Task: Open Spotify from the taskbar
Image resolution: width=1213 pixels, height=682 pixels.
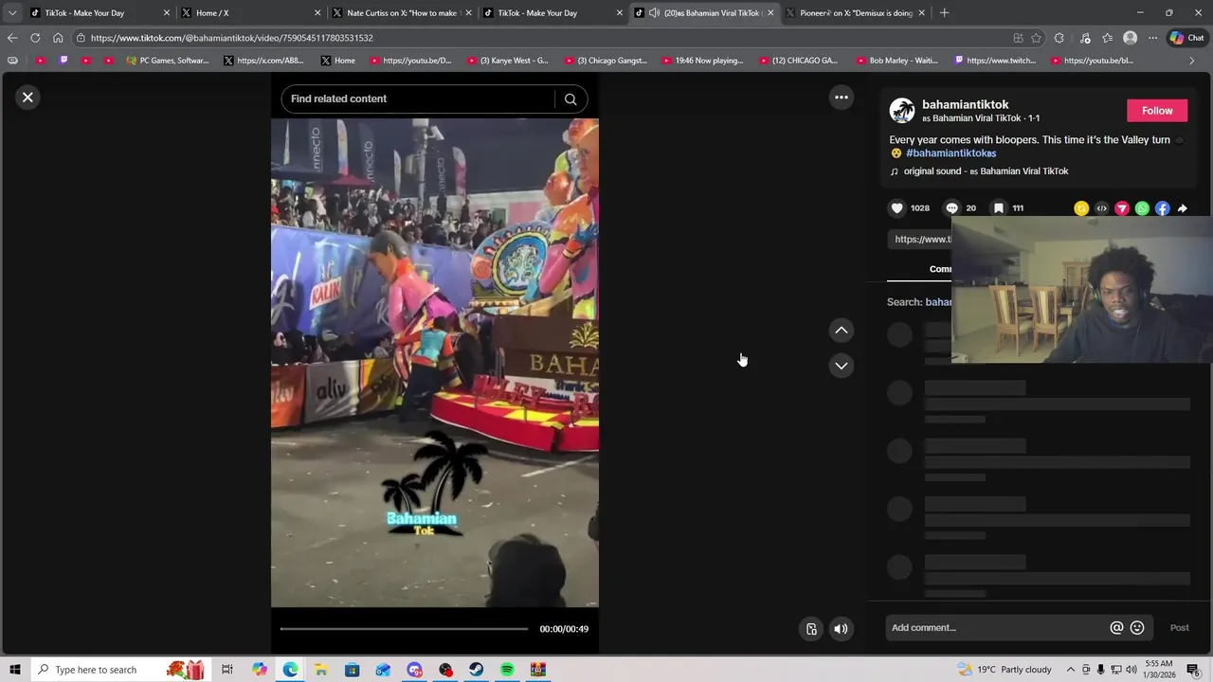Action: 507,670
